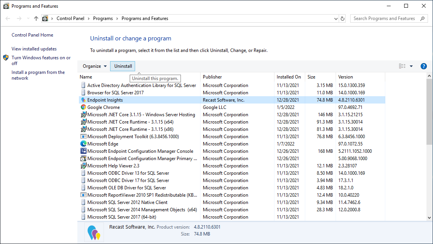Click the scrollbar down arrow
This screenshot has width=433, height=244.
click(429, 217)
